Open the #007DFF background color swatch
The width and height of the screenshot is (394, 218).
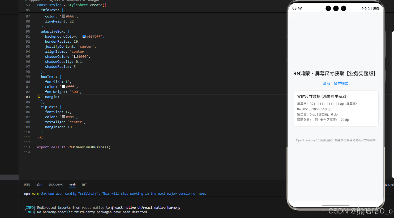pyautogui.click(x=84, y=36)
